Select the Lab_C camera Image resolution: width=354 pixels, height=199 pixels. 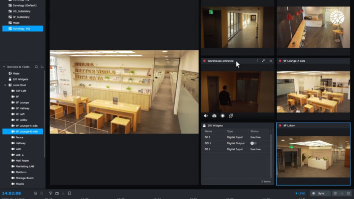(22, 155)
